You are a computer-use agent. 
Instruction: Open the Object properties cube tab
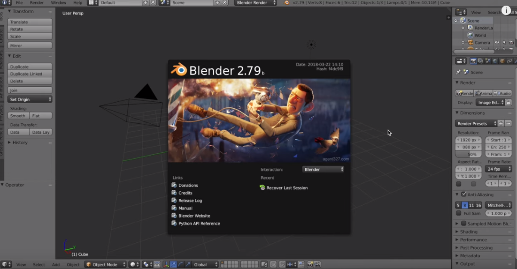(502, 61)
